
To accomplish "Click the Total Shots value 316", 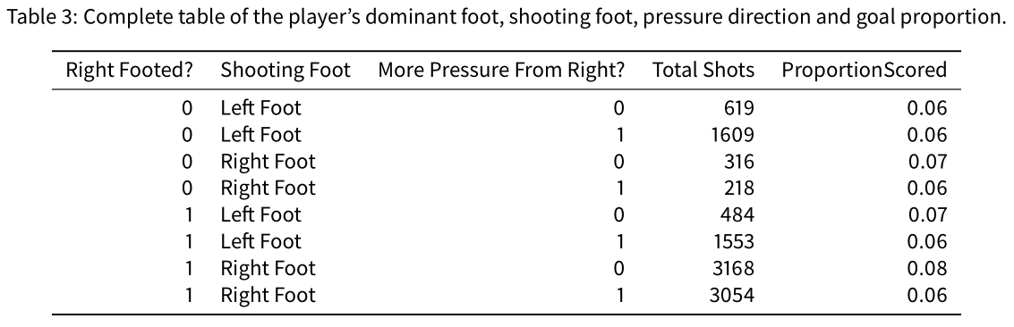I will [738, 161].
